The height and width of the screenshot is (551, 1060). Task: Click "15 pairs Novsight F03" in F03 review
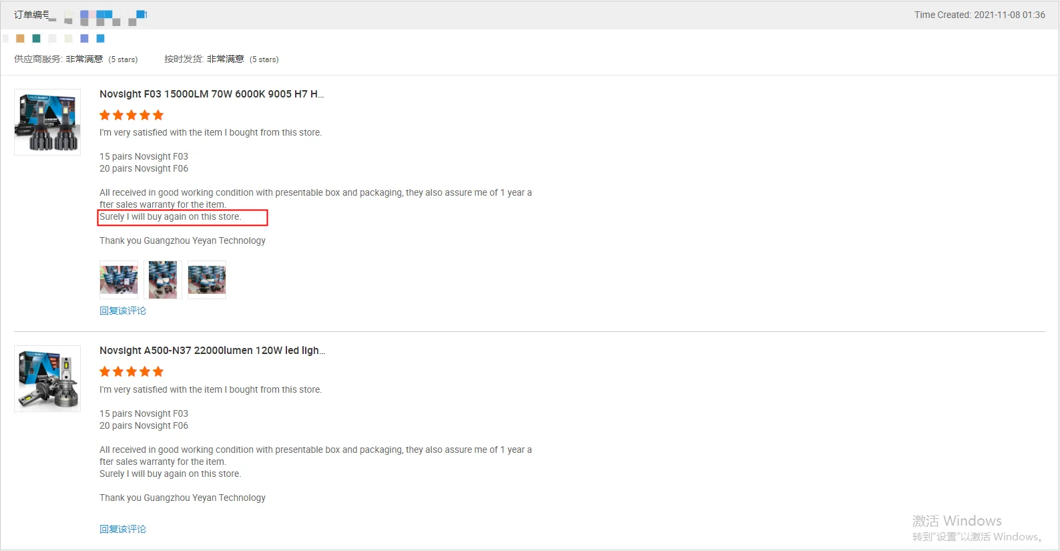(x=144, y=157)
